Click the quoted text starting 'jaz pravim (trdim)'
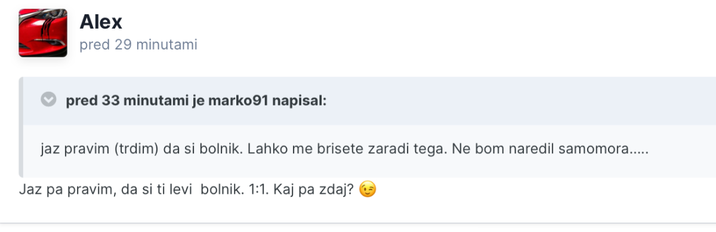 (x=344, y=150)
